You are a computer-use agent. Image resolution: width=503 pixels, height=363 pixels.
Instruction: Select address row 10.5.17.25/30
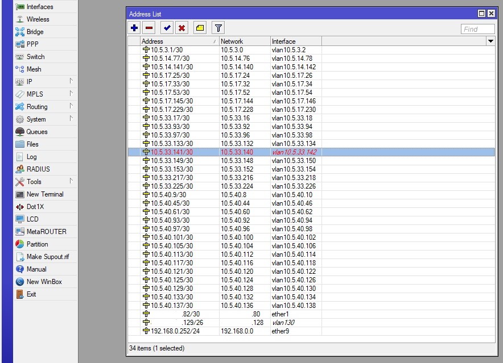point(311,76)
